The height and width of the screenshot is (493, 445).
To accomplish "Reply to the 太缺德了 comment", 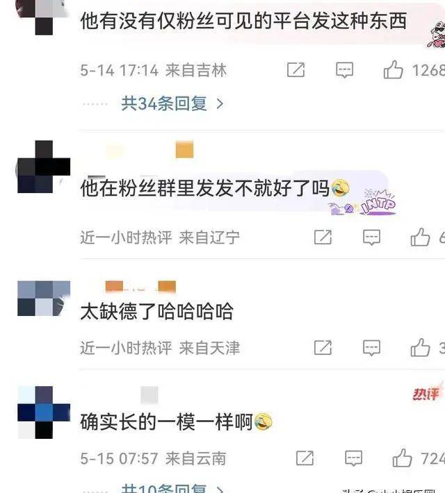I will coord(371,348).
